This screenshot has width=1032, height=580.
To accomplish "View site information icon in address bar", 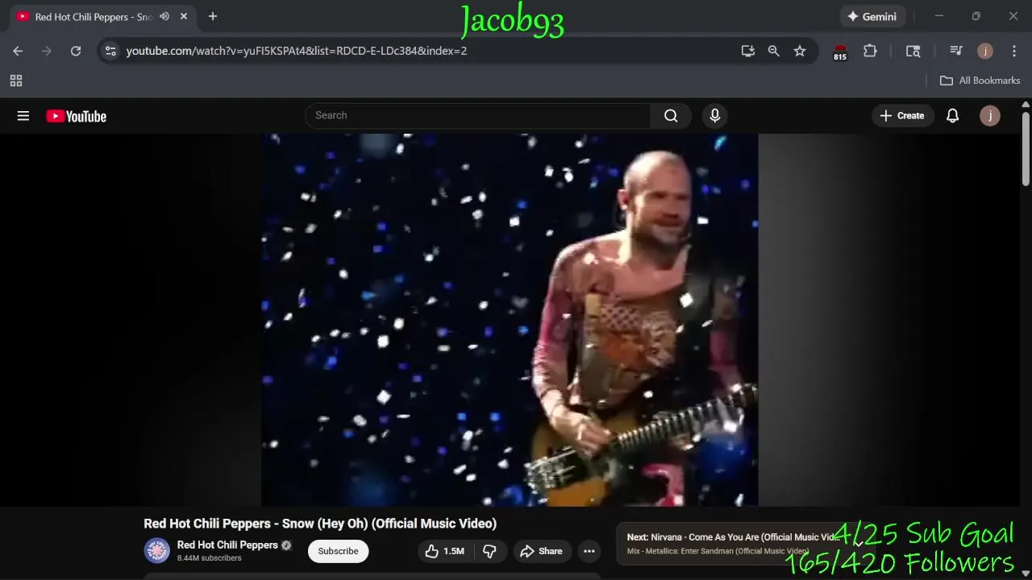I will coord(111,51).
